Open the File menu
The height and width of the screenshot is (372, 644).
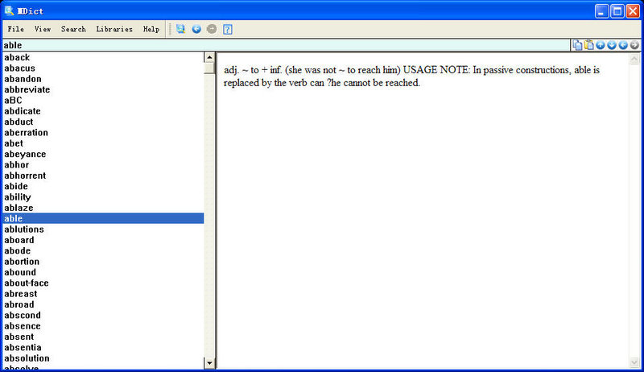(15, 29)
